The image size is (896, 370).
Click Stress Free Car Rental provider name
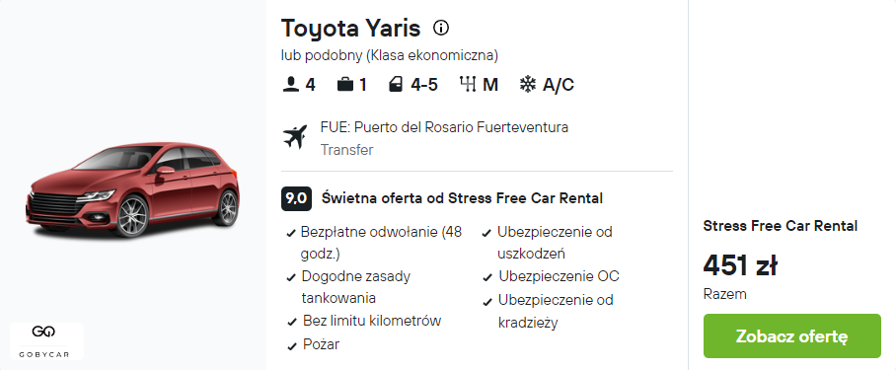(780, 226)
